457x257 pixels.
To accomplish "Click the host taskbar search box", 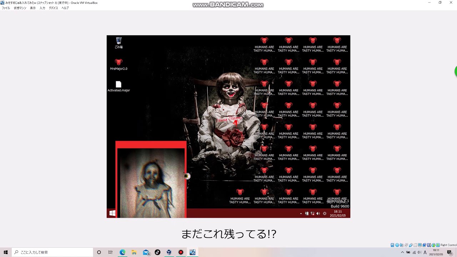I will pos(52,252).
